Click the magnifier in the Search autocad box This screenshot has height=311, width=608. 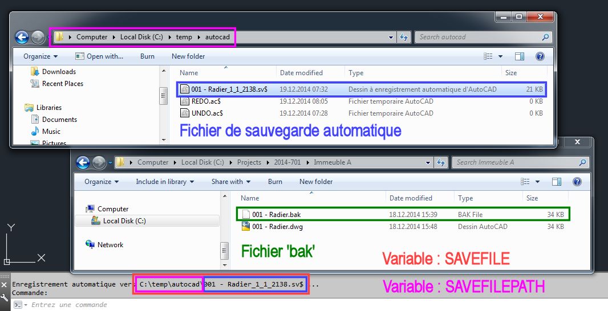[545, 37]
